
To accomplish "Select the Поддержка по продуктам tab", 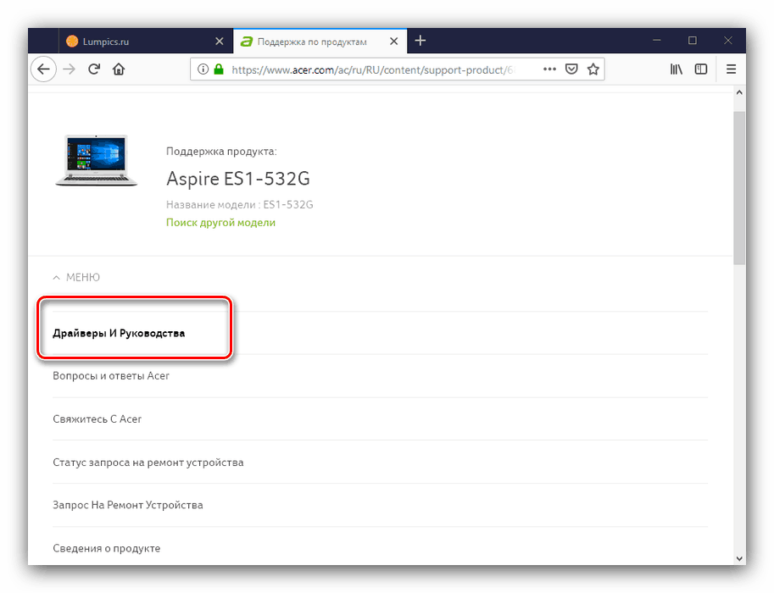I will tap(320, 42).
